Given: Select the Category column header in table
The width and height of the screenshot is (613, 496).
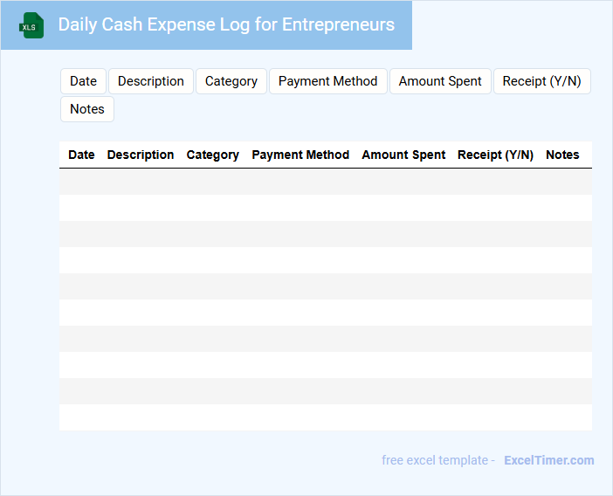Looking at the screenshot, I should pos(212,155).
